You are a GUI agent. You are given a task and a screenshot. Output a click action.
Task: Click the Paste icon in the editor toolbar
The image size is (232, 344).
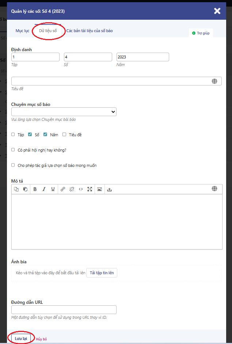26,189
